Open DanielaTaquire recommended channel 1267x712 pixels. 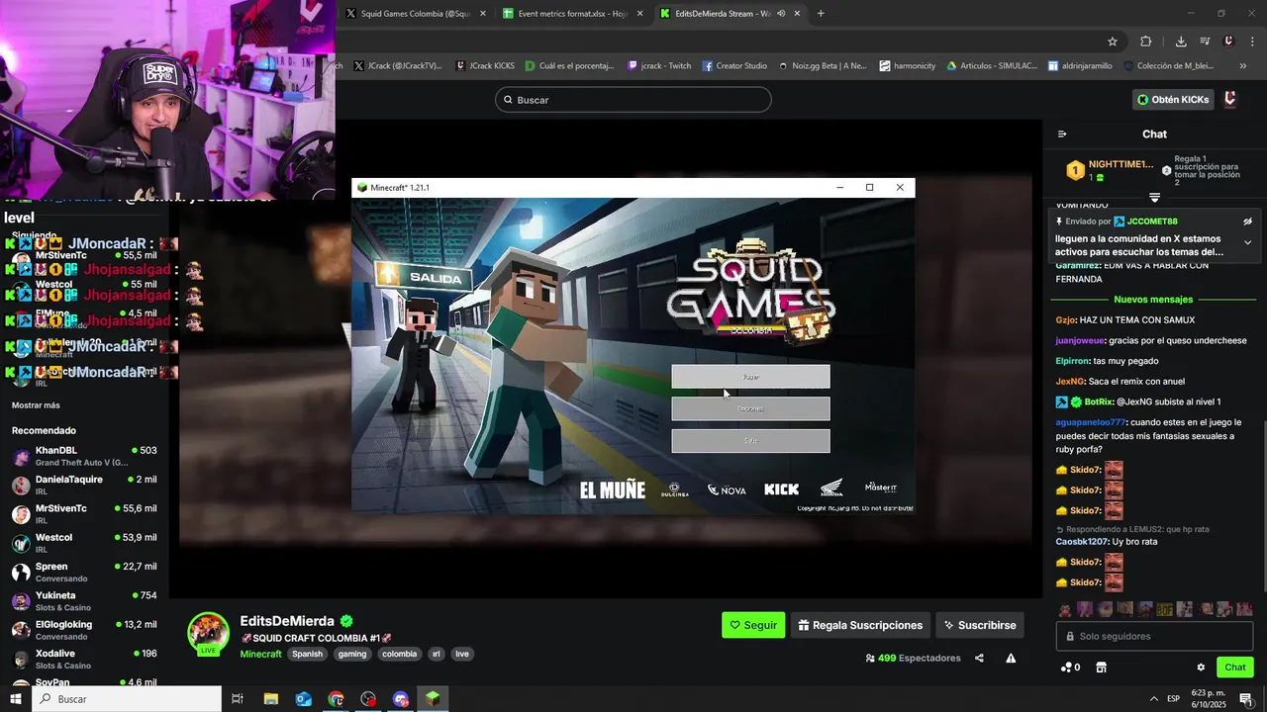coord(84,485)
